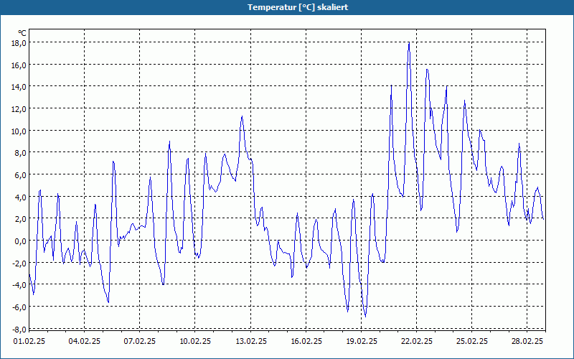Screen dimensions: 574x359
Task: Click the 18,0 y-axis label
Action: point(19,43)
